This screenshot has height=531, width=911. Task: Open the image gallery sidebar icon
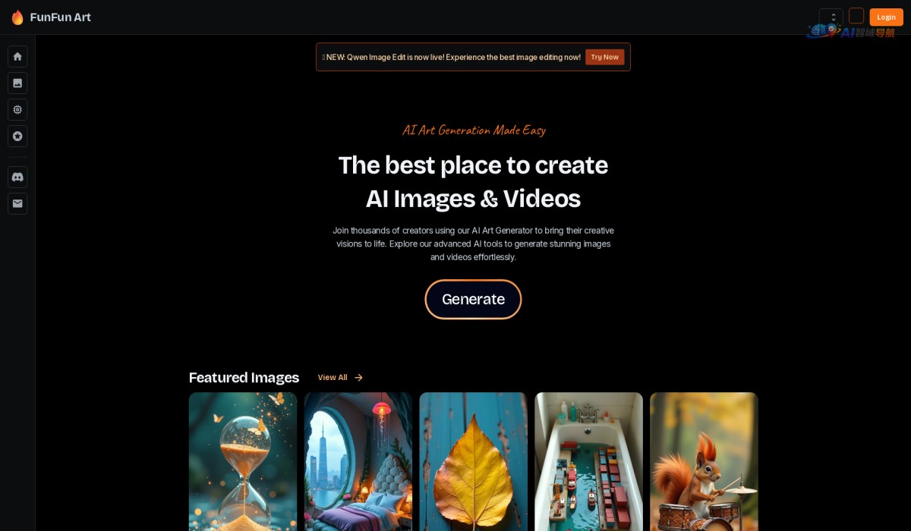coord(17,83)
